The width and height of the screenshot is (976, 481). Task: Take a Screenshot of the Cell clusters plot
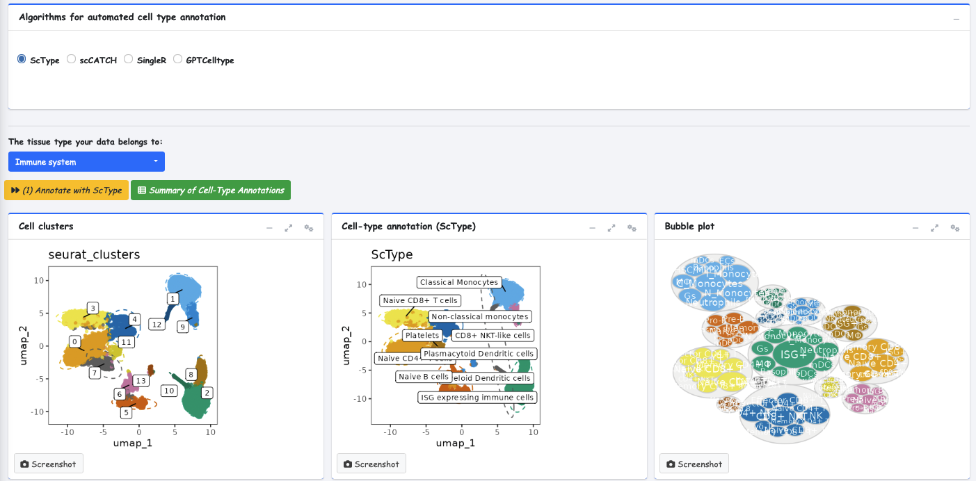(49, 464)
